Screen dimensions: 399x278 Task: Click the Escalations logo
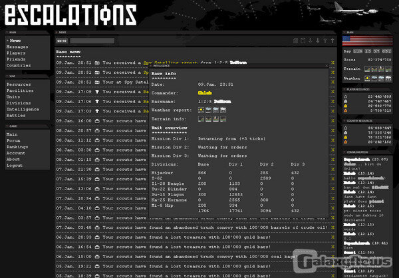pos(70,15)
